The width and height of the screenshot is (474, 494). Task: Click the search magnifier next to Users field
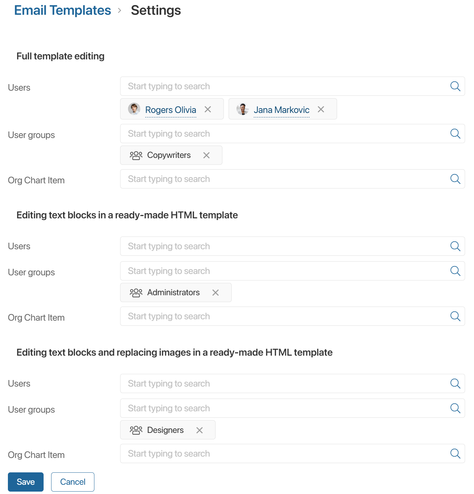click(x=455, y=86)
